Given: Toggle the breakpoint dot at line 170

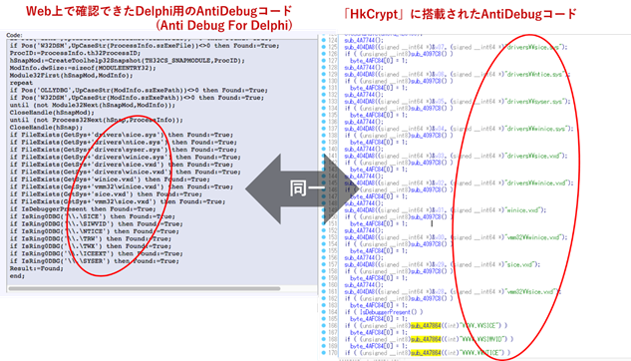Looking at the screenshot, I should [324, 353].
